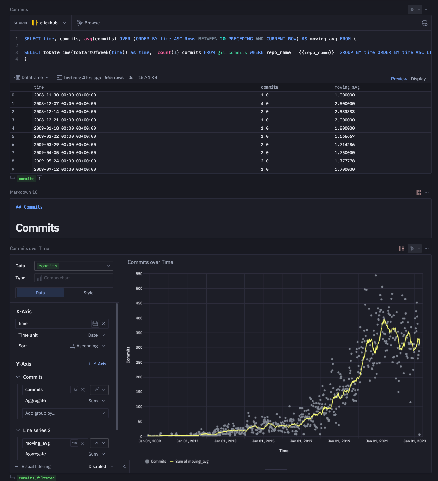Toggle the Markdown 18 cell layout icon
The image size is (438, 481).
(x=418, y=192)
